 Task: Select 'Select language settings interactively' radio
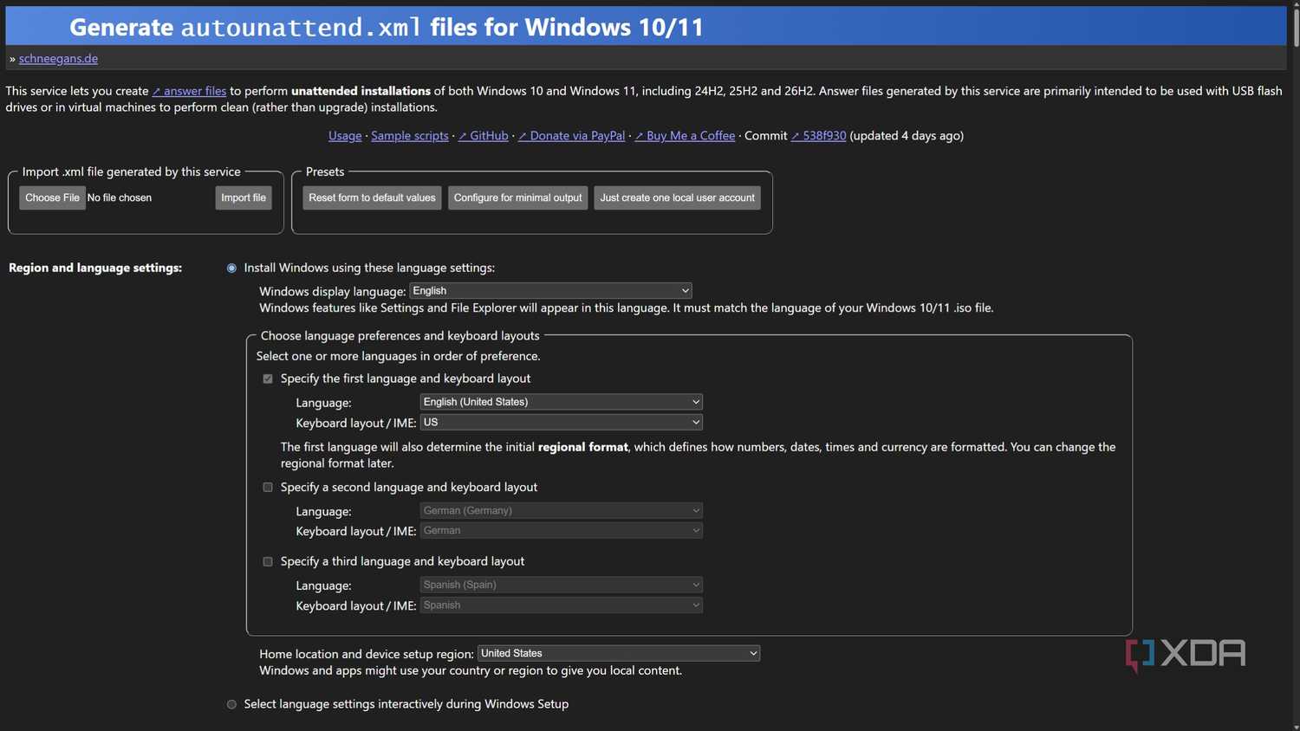tap(231, 704)
